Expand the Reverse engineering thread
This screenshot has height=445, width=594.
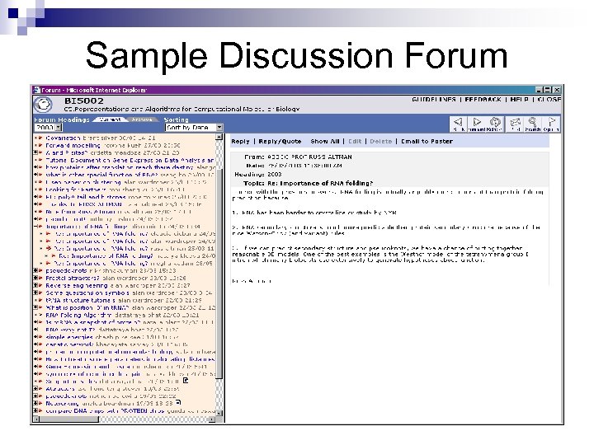click(x=35, y=285)
